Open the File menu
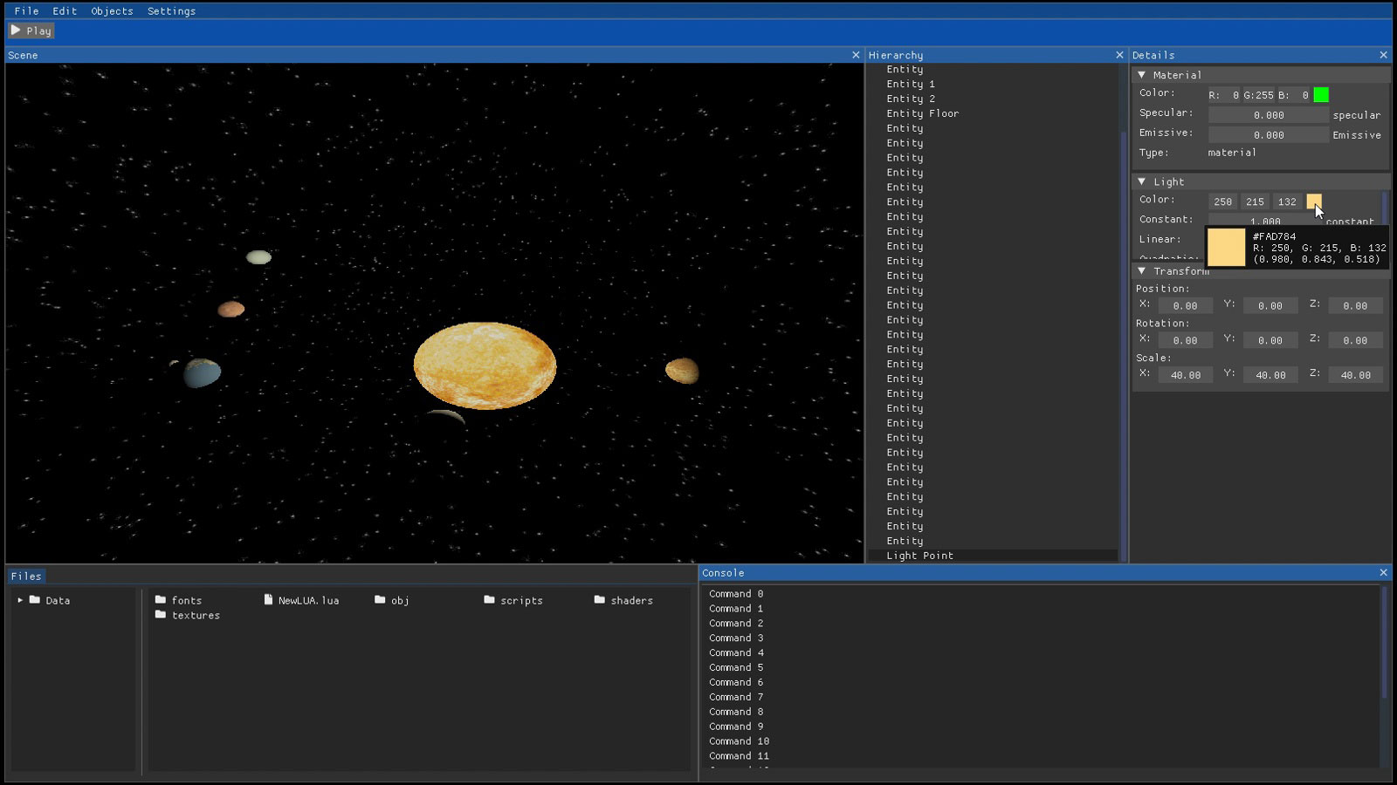This screenshot has height=785, width=1397. coord(26,11)
